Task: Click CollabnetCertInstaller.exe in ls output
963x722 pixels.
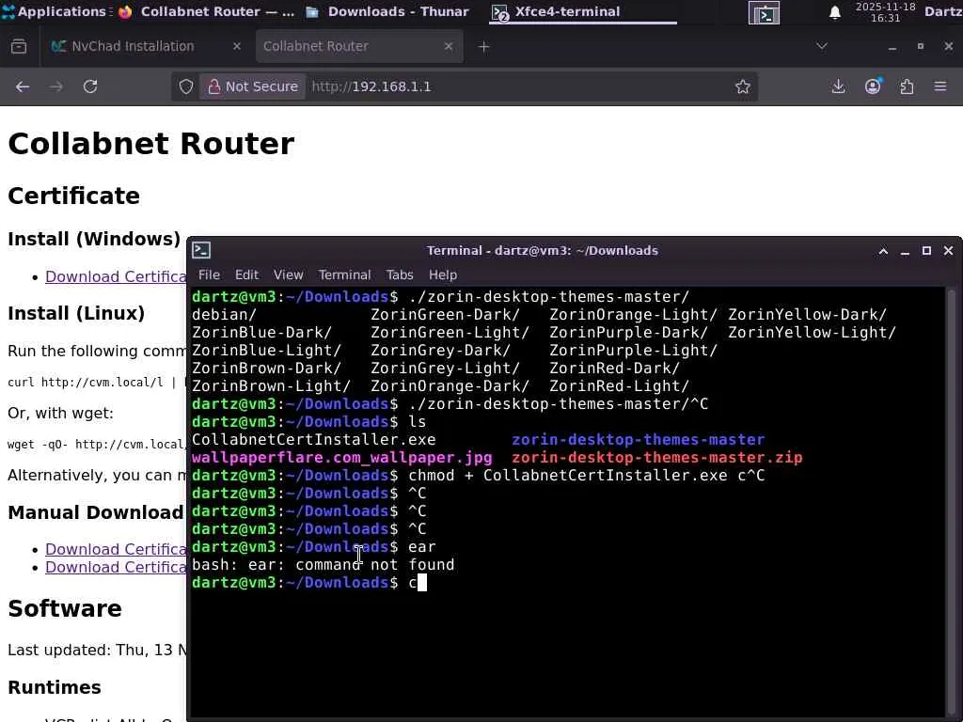Action: (x=314, y=440)
